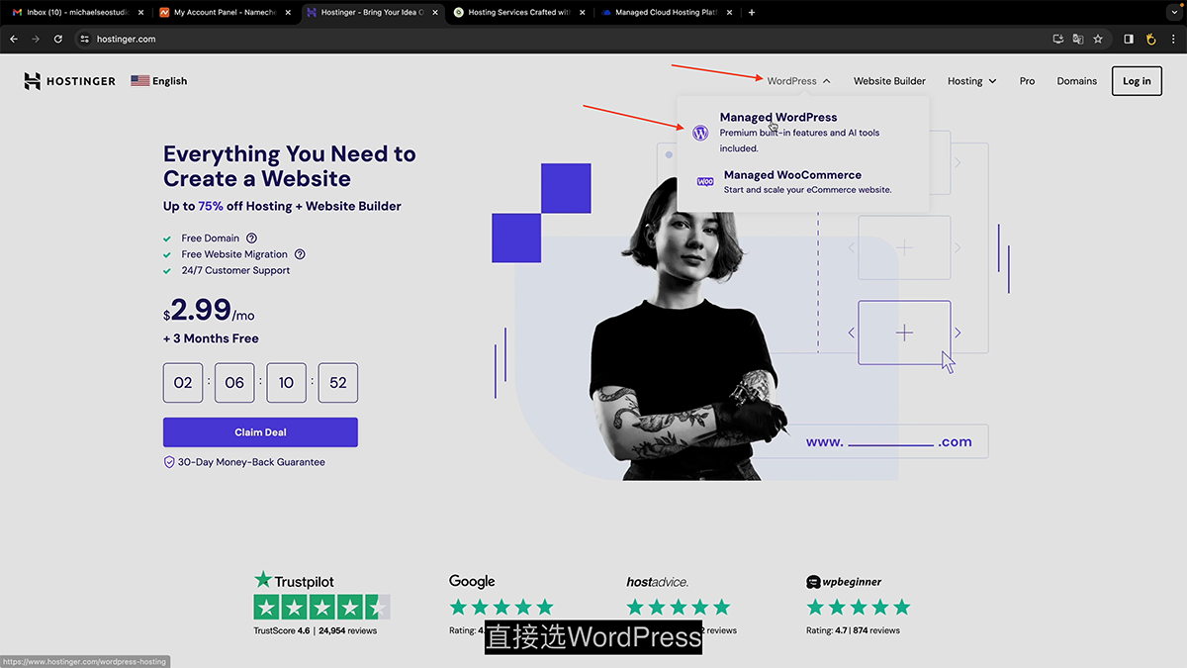Open the Pro navigation link

coord(1027,81)
